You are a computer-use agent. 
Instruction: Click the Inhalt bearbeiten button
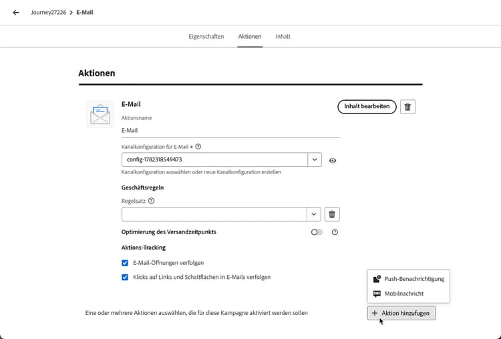point(367,107)
